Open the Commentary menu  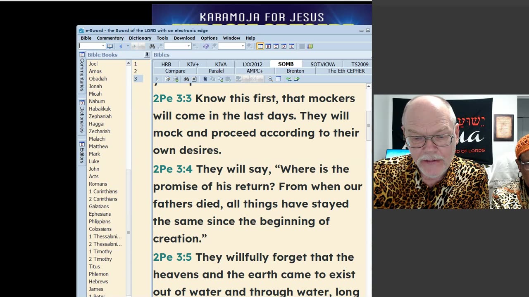pyautogui.click(x=110, y=38)
